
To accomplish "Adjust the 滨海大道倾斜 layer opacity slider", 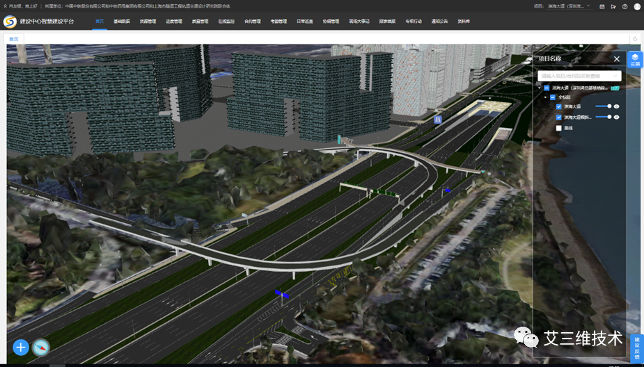I will coord(604,117).
